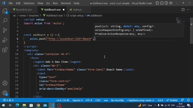Split the editor right
Screen dimensions: 193x108
[183, 10]
